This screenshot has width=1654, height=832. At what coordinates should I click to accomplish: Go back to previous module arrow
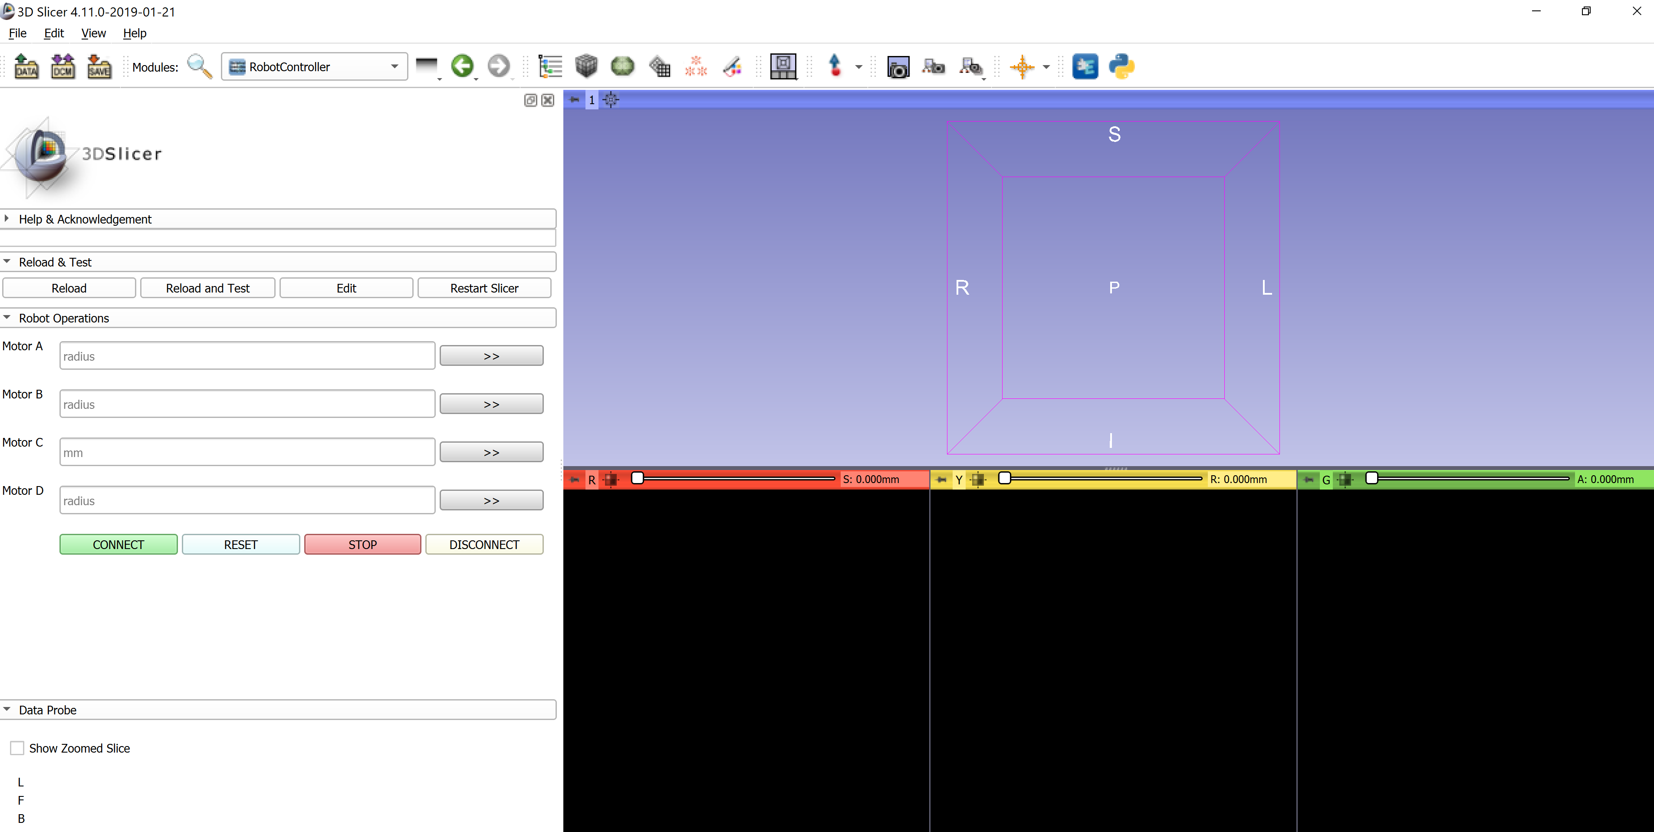462,66
